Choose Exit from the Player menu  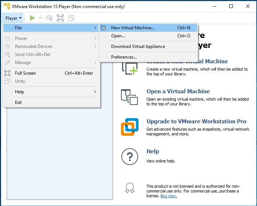pos(51,102)
